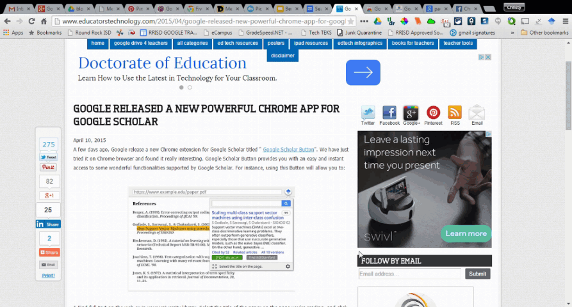Switch to the Pinterest tab
Viewport: 572px width, 307px height.
(x=138, y=8)
